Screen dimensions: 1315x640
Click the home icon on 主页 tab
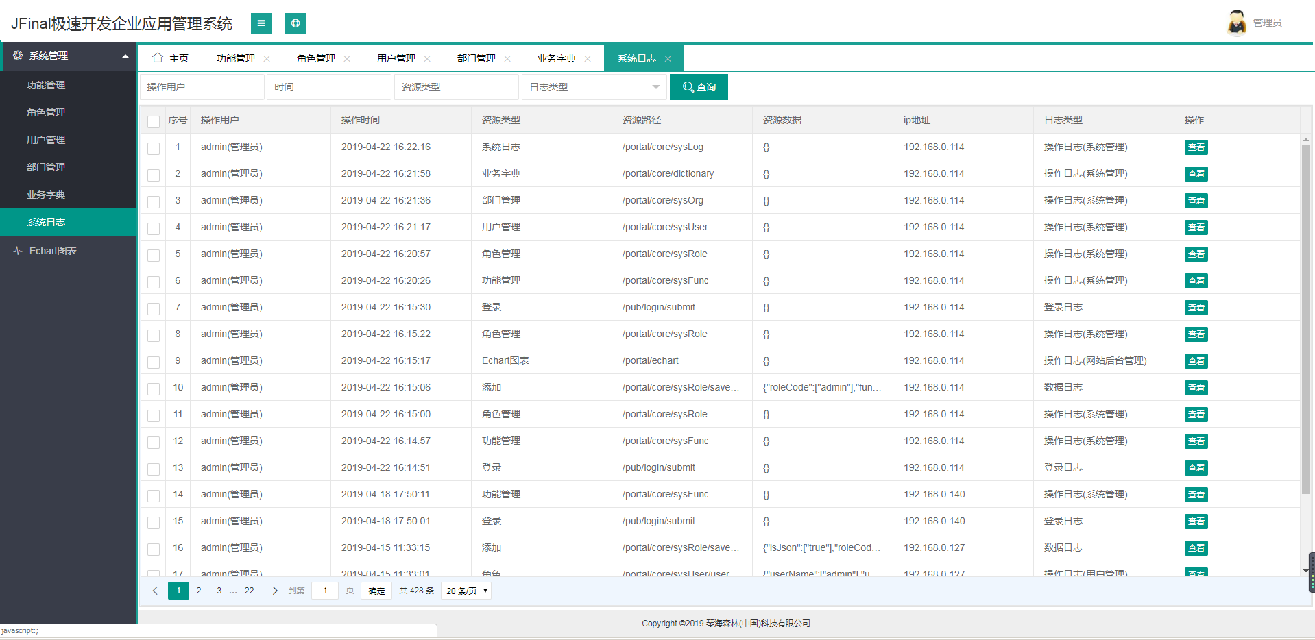(158, 58)
